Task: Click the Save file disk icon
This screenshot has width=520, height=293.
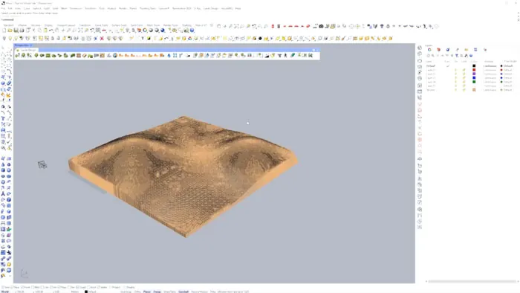Action: [x=16, y=30]
